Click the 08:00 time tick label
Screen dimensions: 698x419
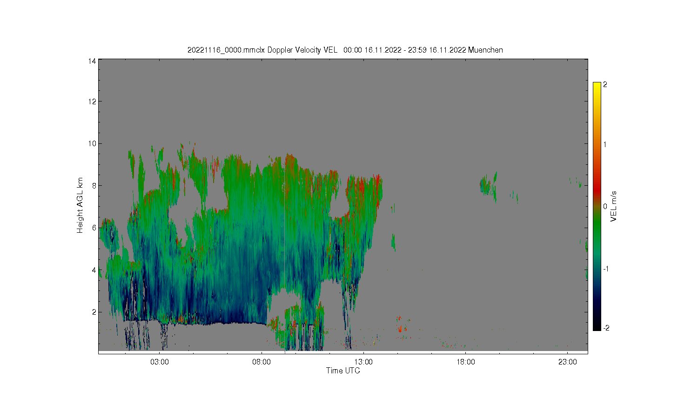coord(262,362)
